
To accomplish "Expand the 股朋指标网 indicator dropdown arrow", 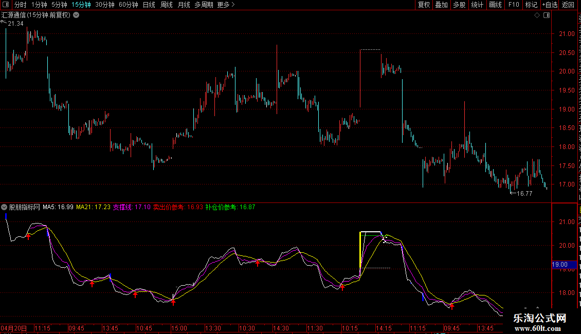I will point(4,207).
